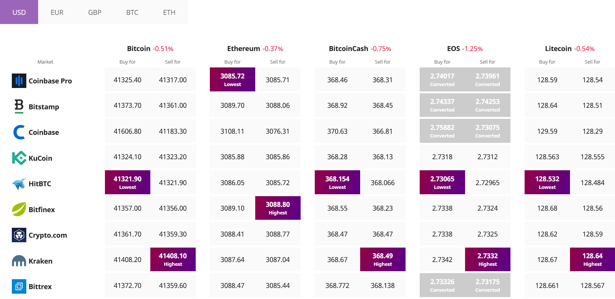Click the EOS column heading

tap(453, 48)
